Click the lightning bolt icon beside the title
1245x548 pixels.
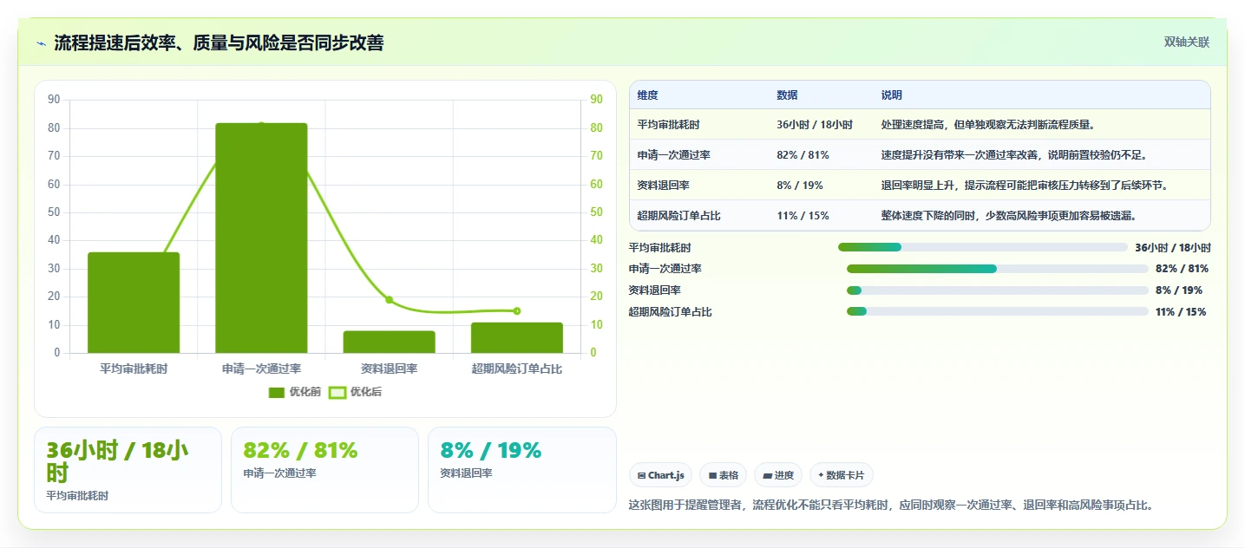(x=42, y=43)
